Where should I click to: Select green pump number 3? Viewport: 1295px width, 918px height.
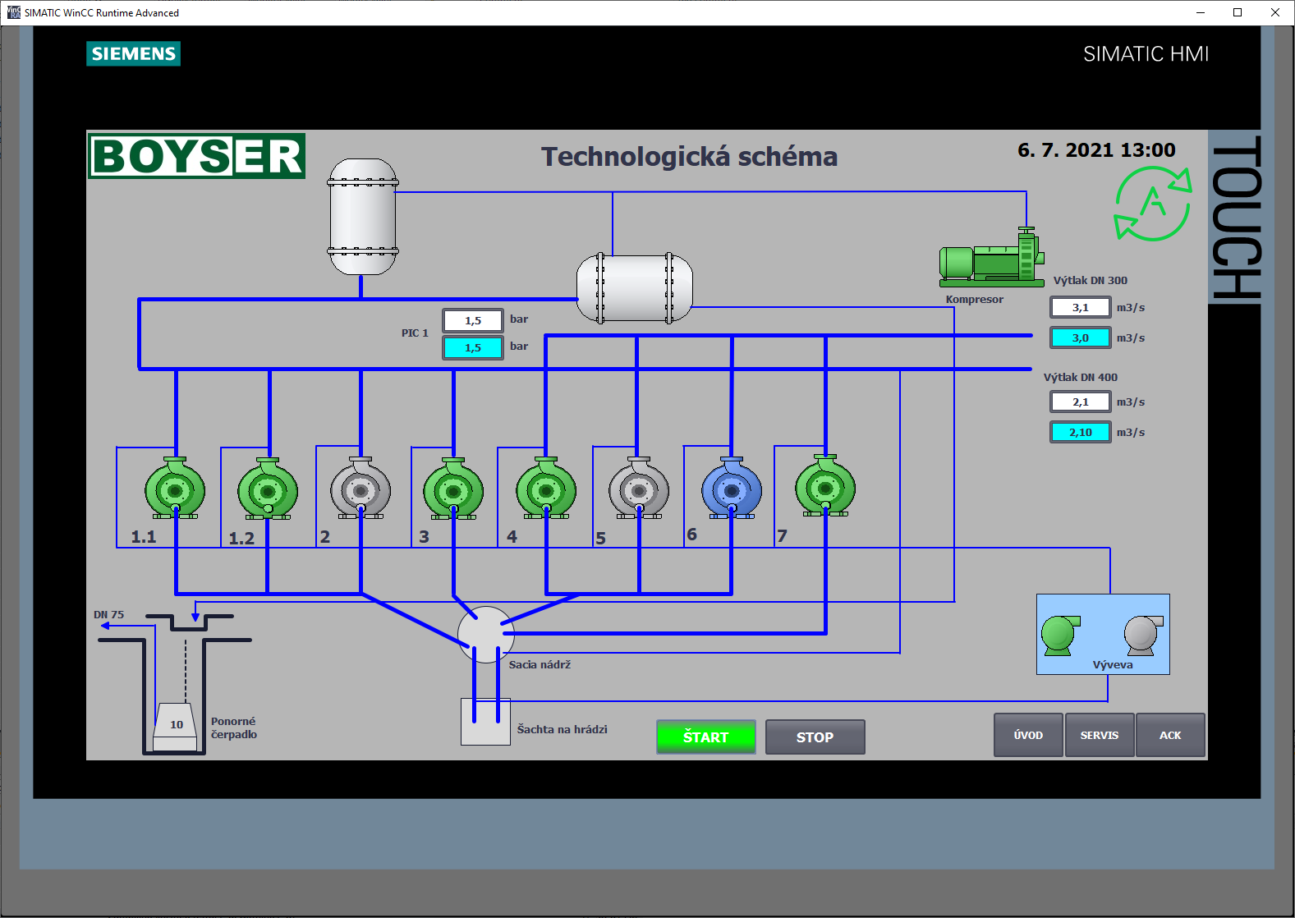click(453, 489)
